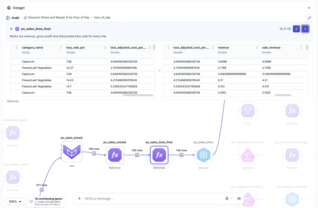
Task: Open data preview before ps_sales_lines dataset
Action: (x=181, y=155)
